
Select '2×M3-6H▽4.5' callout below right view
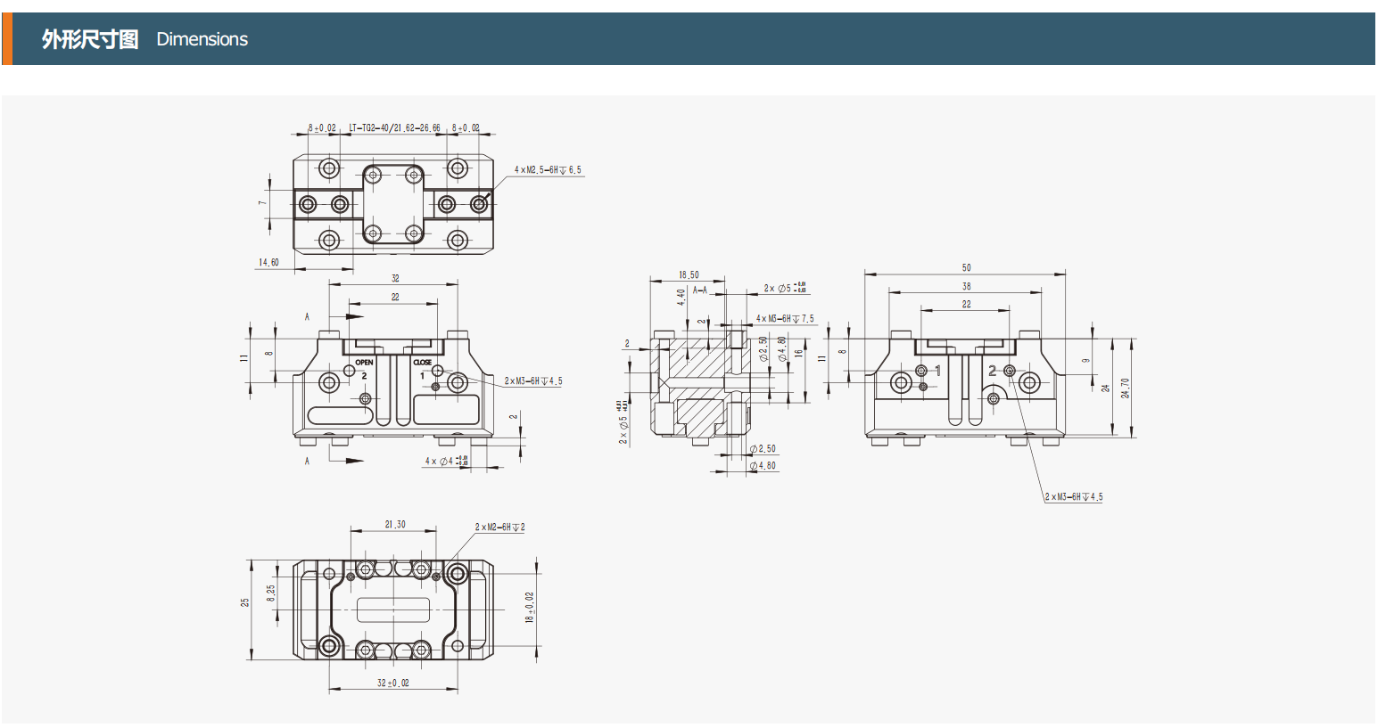click(x=1073, y=496)
